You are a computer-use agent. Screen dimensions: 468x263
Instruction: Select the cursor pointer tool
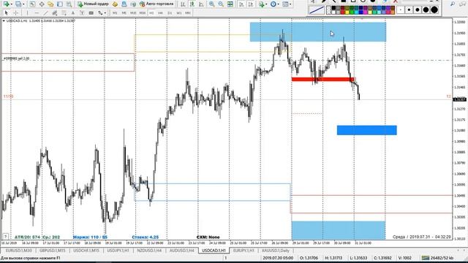coord(7,13)
